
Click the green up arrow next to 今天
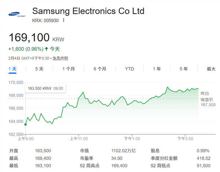tap(47, 49)
